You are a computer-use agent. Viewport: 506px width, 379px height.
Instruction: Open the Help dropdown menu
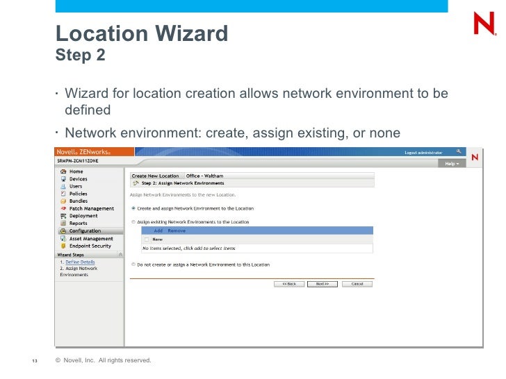452,164
